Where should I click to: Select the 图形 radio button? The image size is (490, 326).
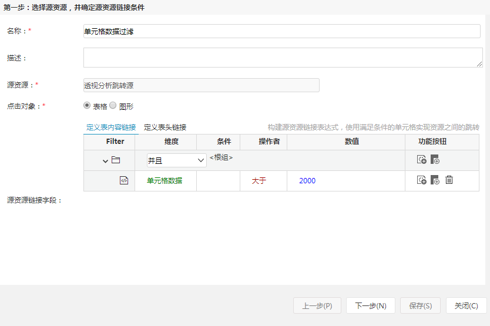(113, 105)
